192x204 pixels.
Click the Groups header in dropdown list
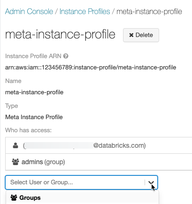click(x=82, y=198)
